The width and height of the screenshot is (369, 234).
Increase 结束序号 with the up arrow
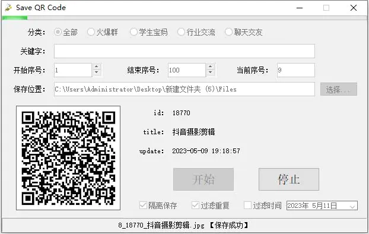pyautogui.click(x=211, y=67)
